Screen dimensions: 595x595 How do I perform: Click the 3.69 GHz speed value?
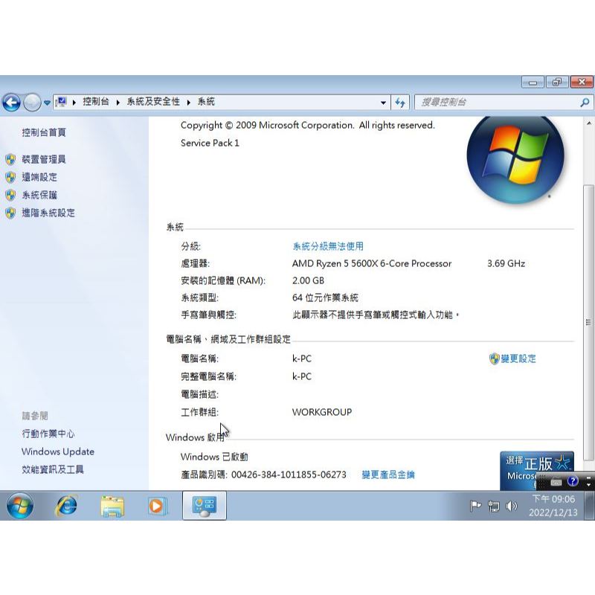506,264
